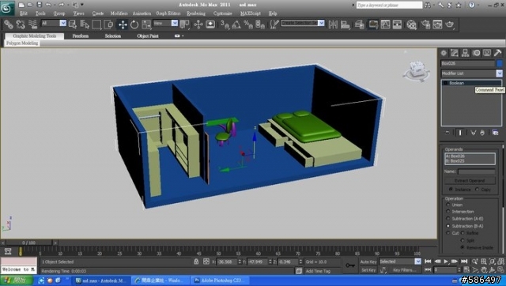506x286 pixels.
Task: Switch to the Freeform ribbon tab
Action: point(81,36)
